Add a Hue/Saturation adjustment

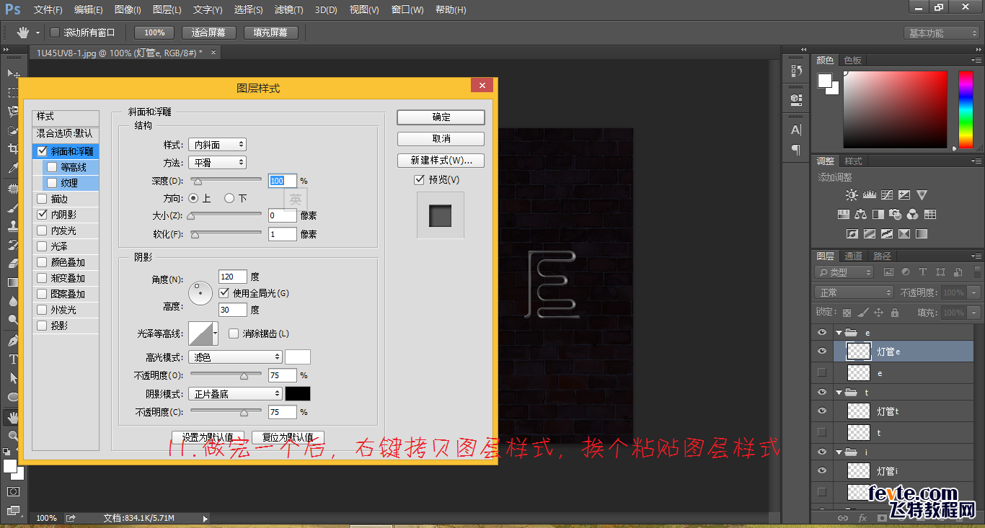tap(844, 214)
